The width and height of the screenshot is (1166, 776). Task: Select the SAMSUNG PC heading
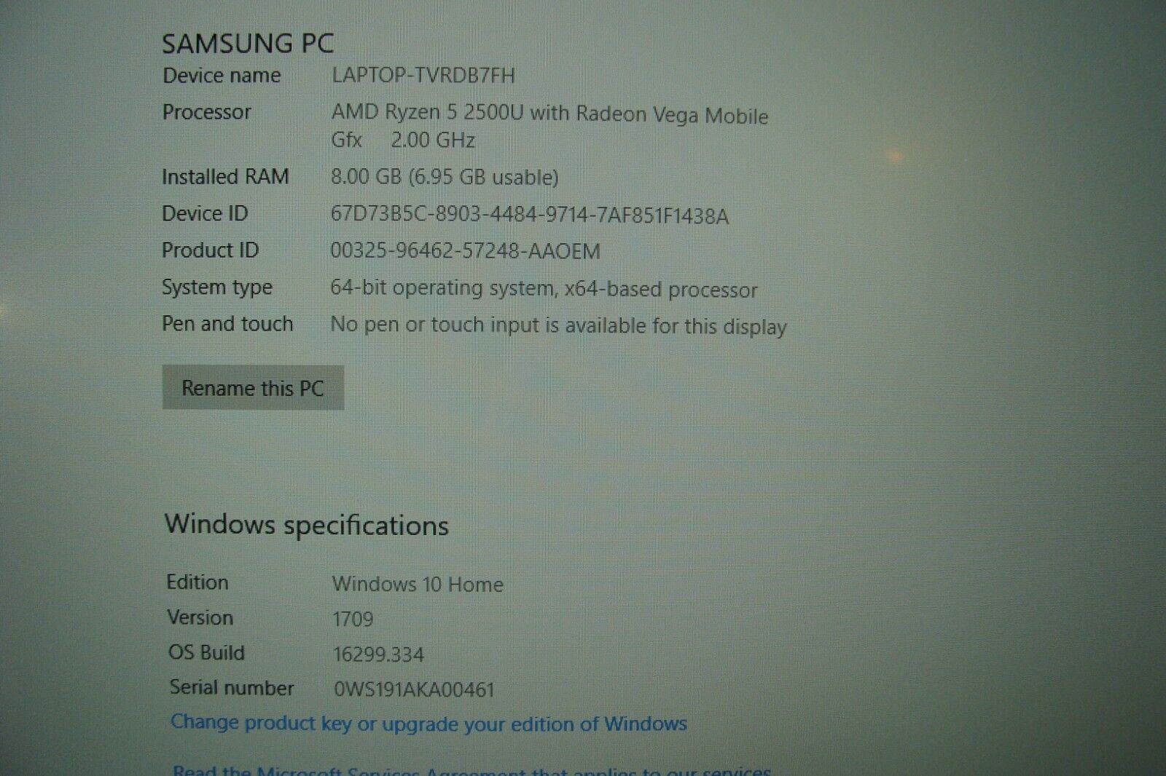tap(248, 43)
